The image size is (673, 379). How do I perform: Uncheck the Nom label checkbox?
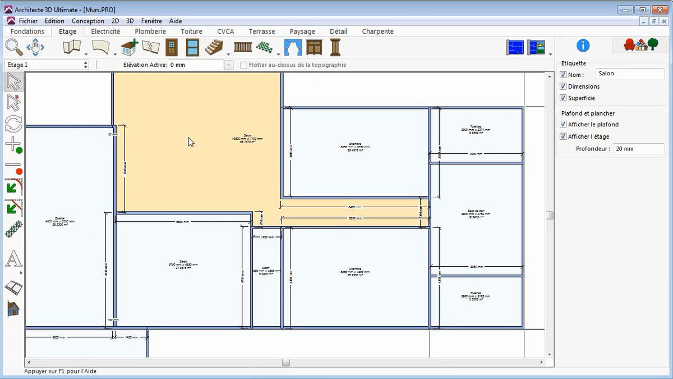[564, 75]
